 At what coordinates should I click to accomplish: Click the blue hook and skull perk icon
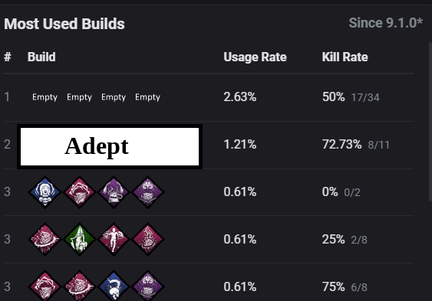point(114,286)
